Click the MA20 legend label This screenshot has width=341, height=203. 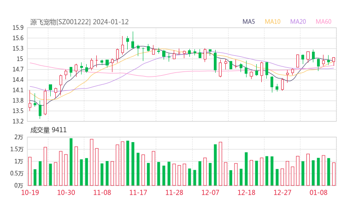click(298, 22)
